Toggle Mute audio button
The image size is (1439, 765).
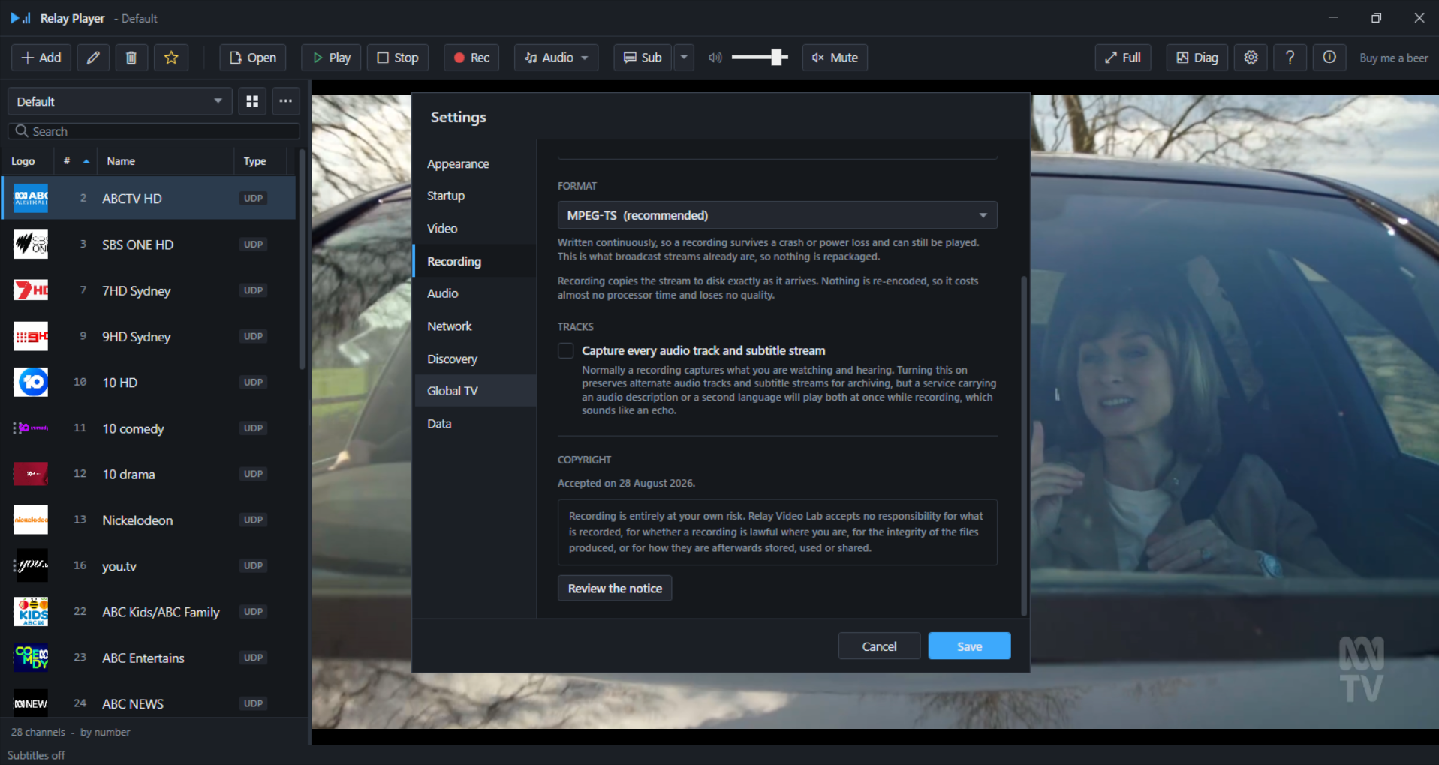point(835,58)
